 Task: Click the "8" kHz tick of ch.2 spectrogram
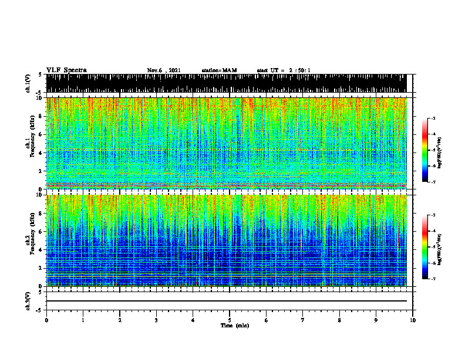[41, 214]
